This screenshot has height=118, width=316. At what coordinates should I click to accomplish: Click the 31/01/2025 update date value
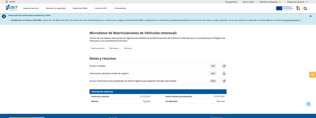pos(219,96)
